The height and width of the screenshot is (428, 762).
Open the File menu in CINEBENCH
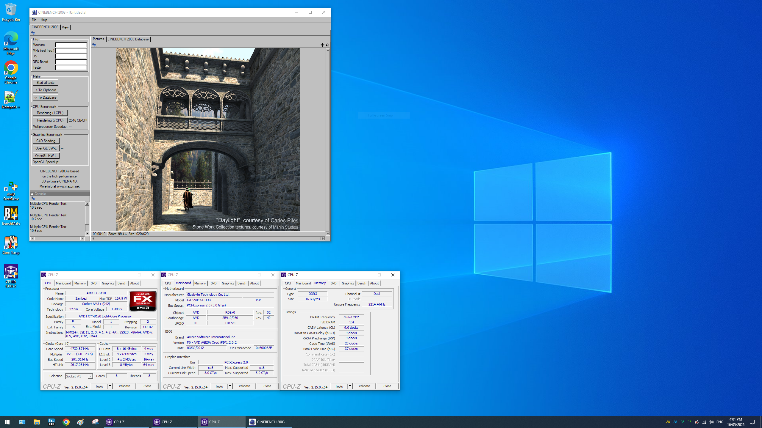click(x=34, y=20)
